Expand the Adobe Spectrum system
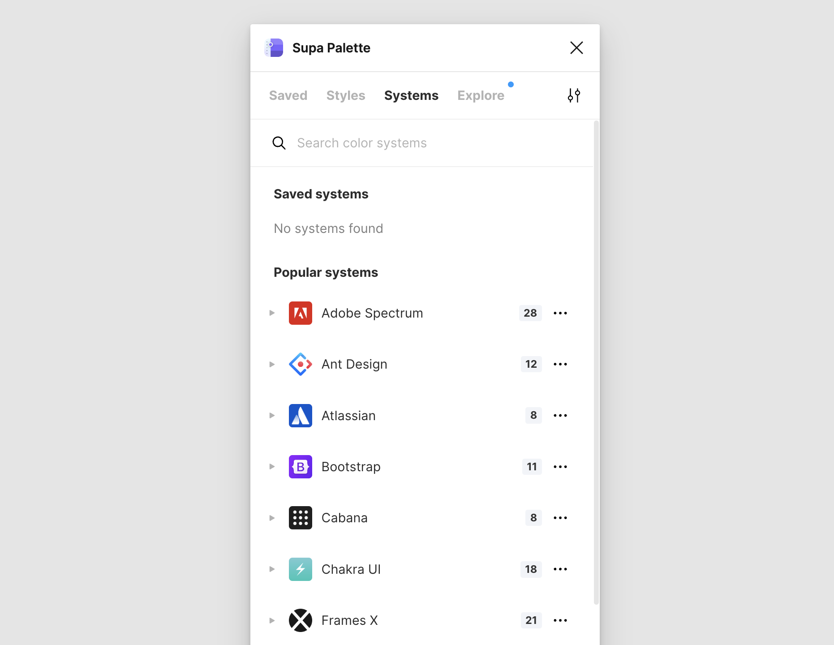This screenshot has height=645, width=834. (272, 313)
